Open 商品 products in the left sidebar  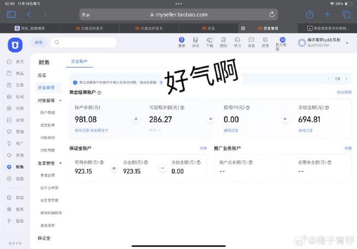15,74
